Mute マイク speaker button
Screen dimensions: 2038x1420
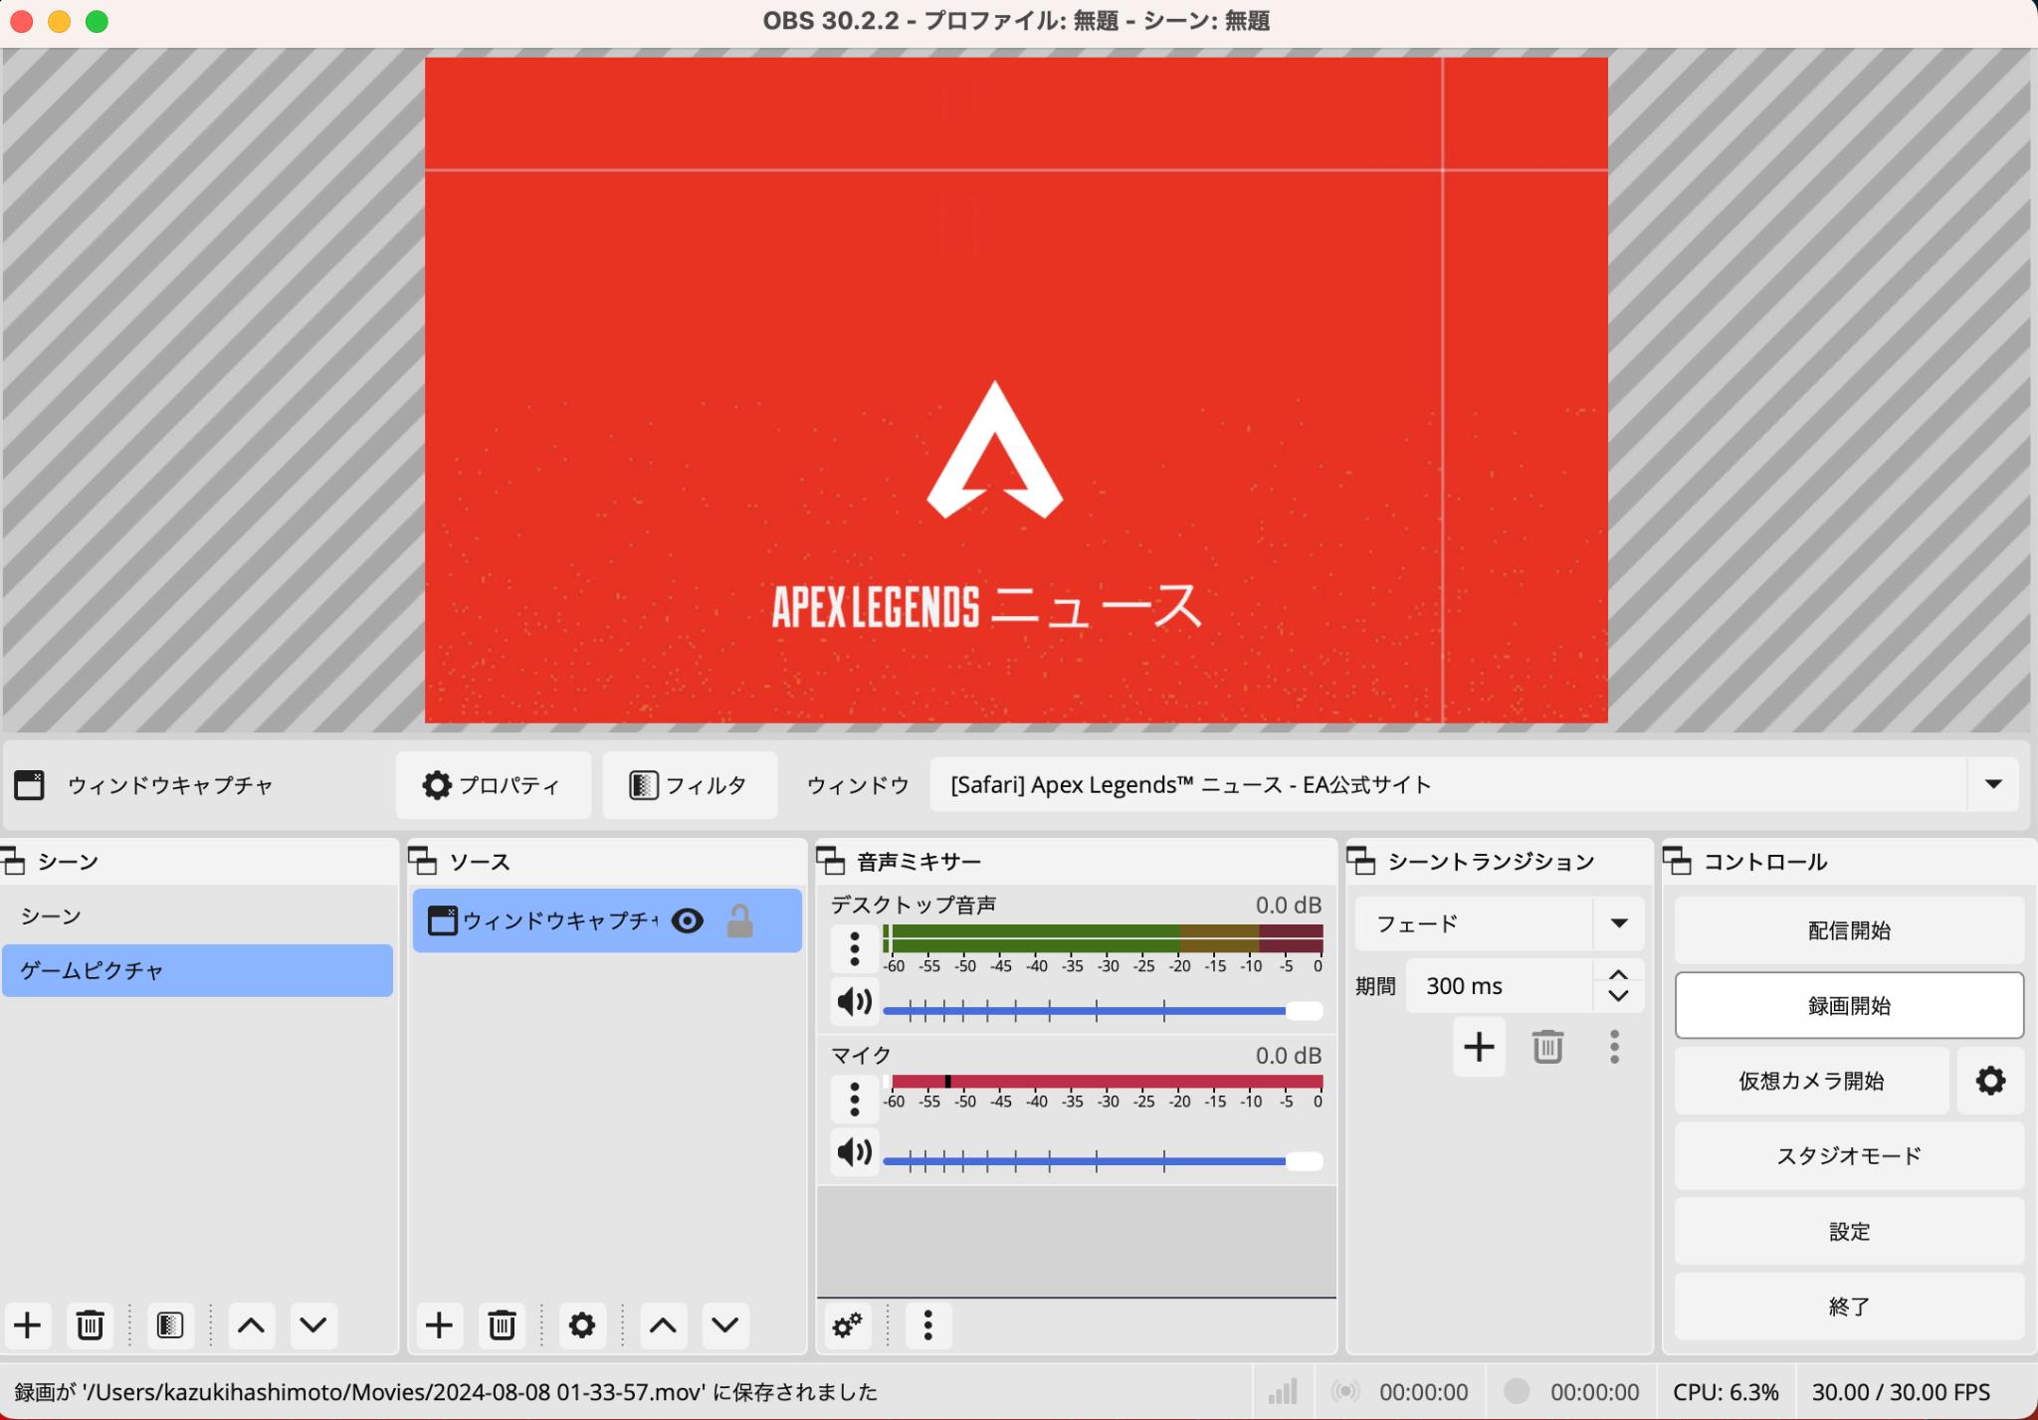pyautogui.click(x=854, y=1152)
